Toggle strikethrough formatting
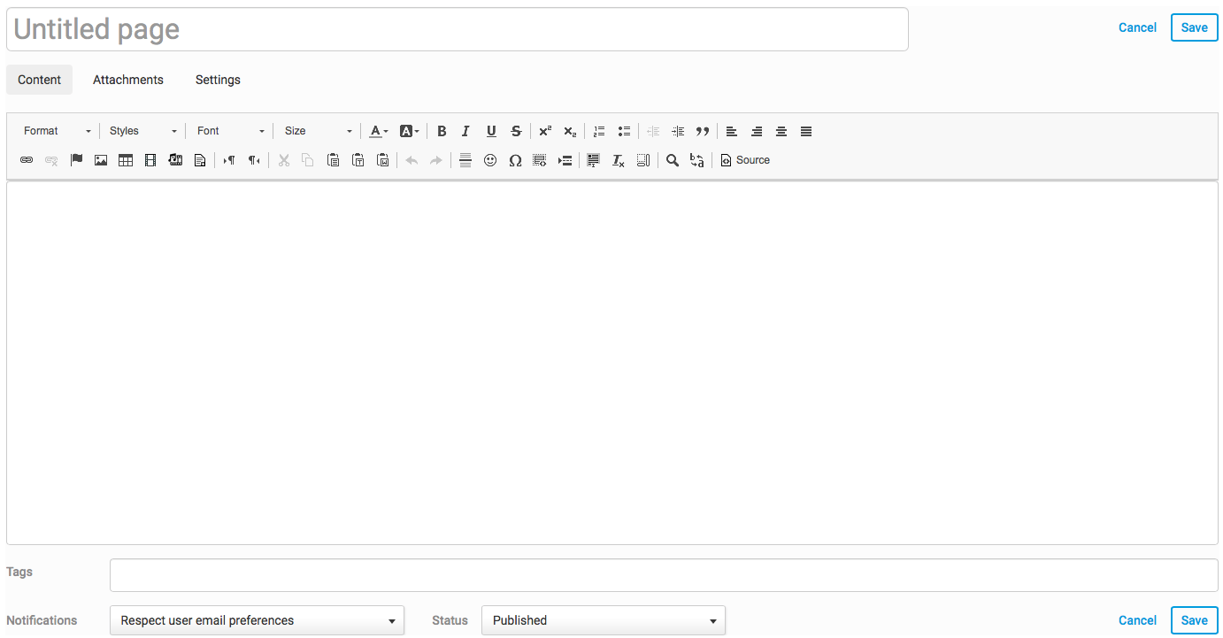 516,131
